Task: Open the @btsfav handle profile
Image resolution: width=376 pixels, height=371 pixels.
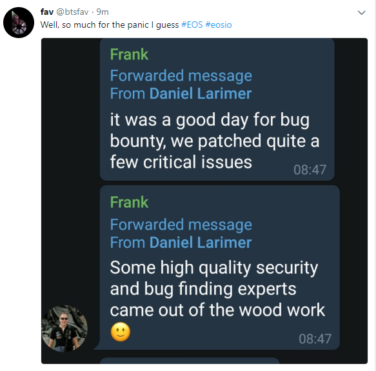Action: pyautogui.click(x=72, y=12)
